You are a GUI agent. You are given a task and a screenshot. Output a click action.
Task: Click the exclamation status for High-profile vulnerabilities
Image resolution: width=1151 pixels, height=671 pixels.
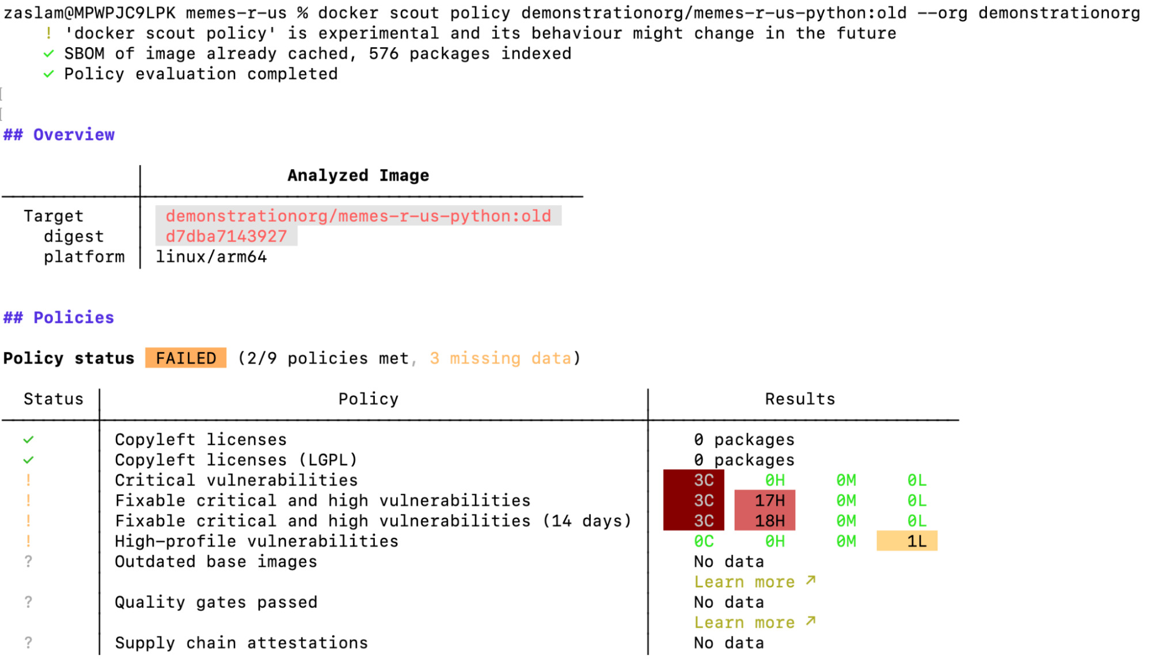[x=28, y=541]
